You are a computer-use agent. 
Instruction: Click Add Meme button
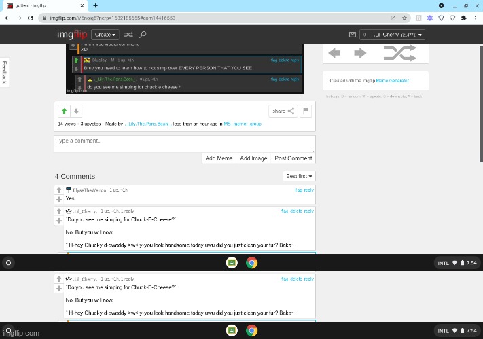[219, 158]
